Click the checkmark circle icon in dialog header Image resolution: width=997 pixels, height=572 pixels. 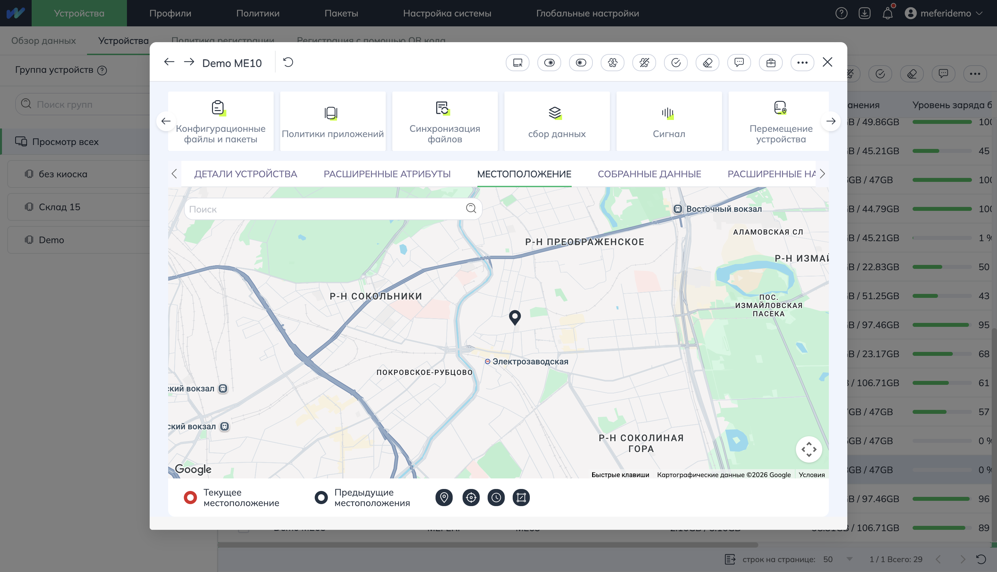[x=676, y=63]
